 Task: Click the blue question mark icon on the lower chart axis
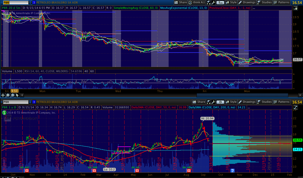point(233,171)
